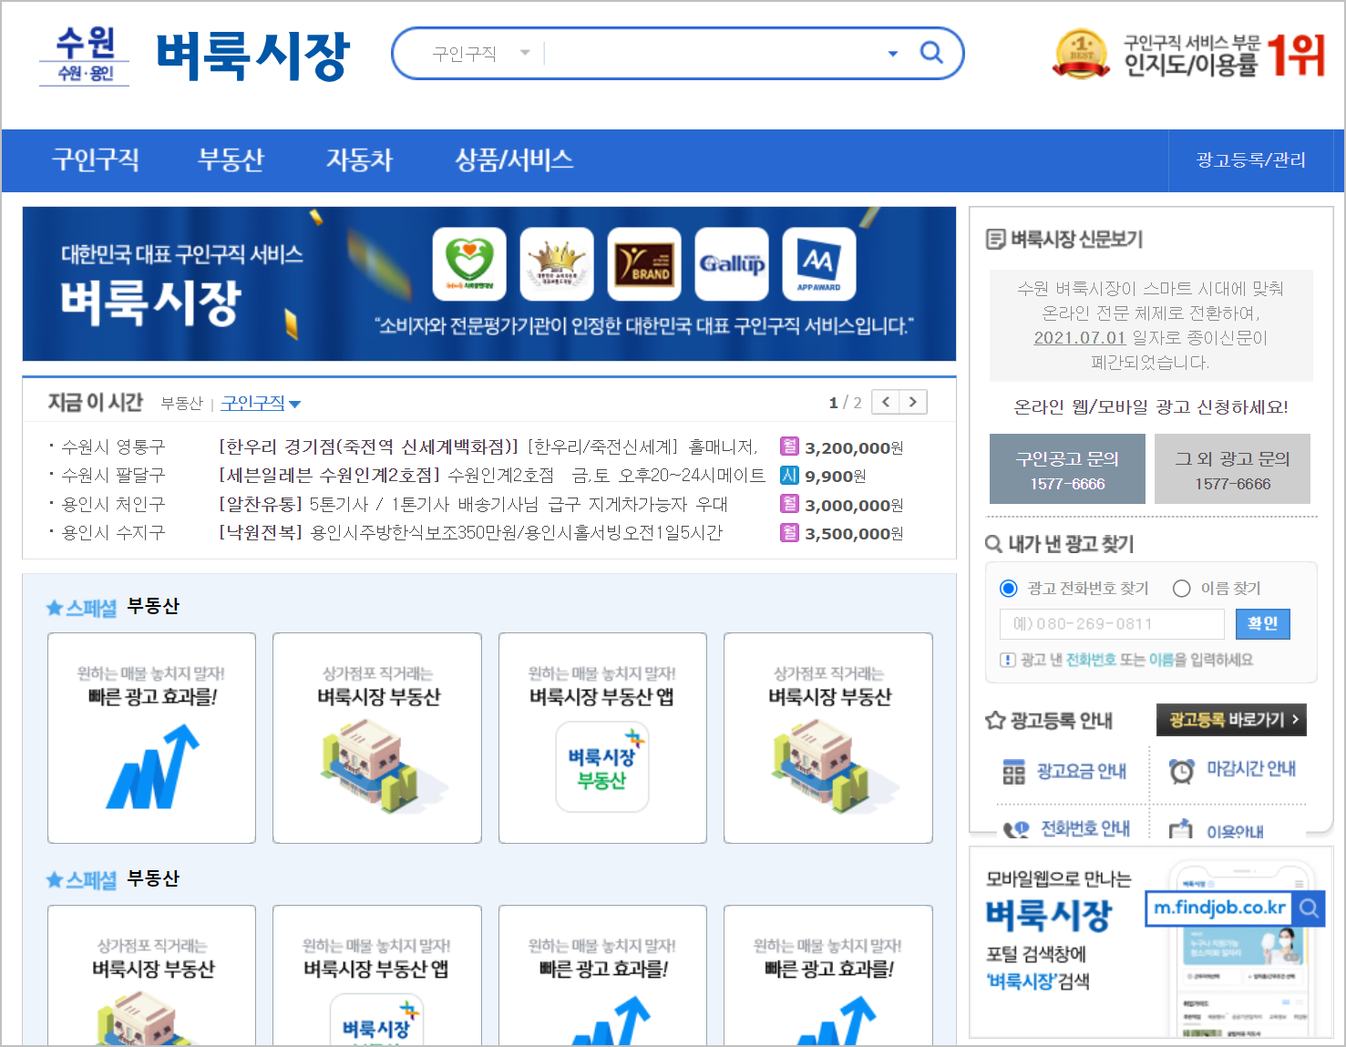Open the 알찬유통 5톤기사 listing

pyautogui.click(x=473, y=505)
